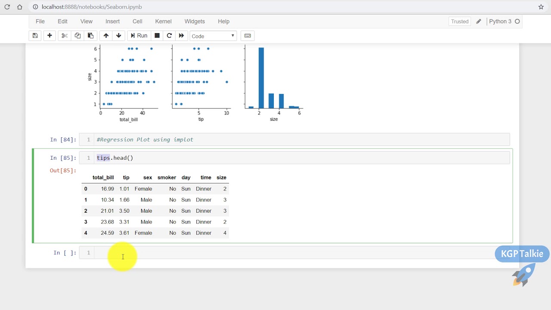Screen dimensions: 551x310
Task: Open the command palette keyboard icon
Action: (x=247, y=36)
